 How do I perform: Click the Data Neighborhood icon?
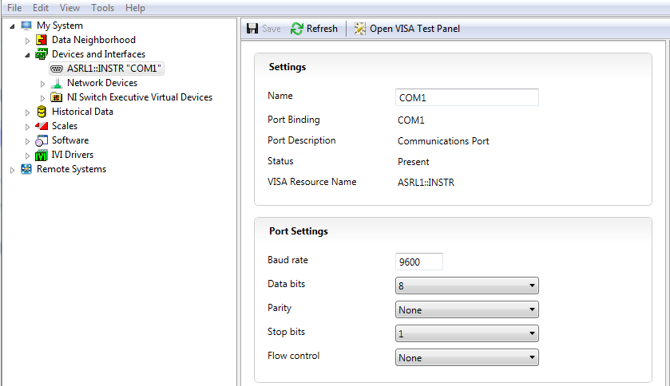pos(41,40)
